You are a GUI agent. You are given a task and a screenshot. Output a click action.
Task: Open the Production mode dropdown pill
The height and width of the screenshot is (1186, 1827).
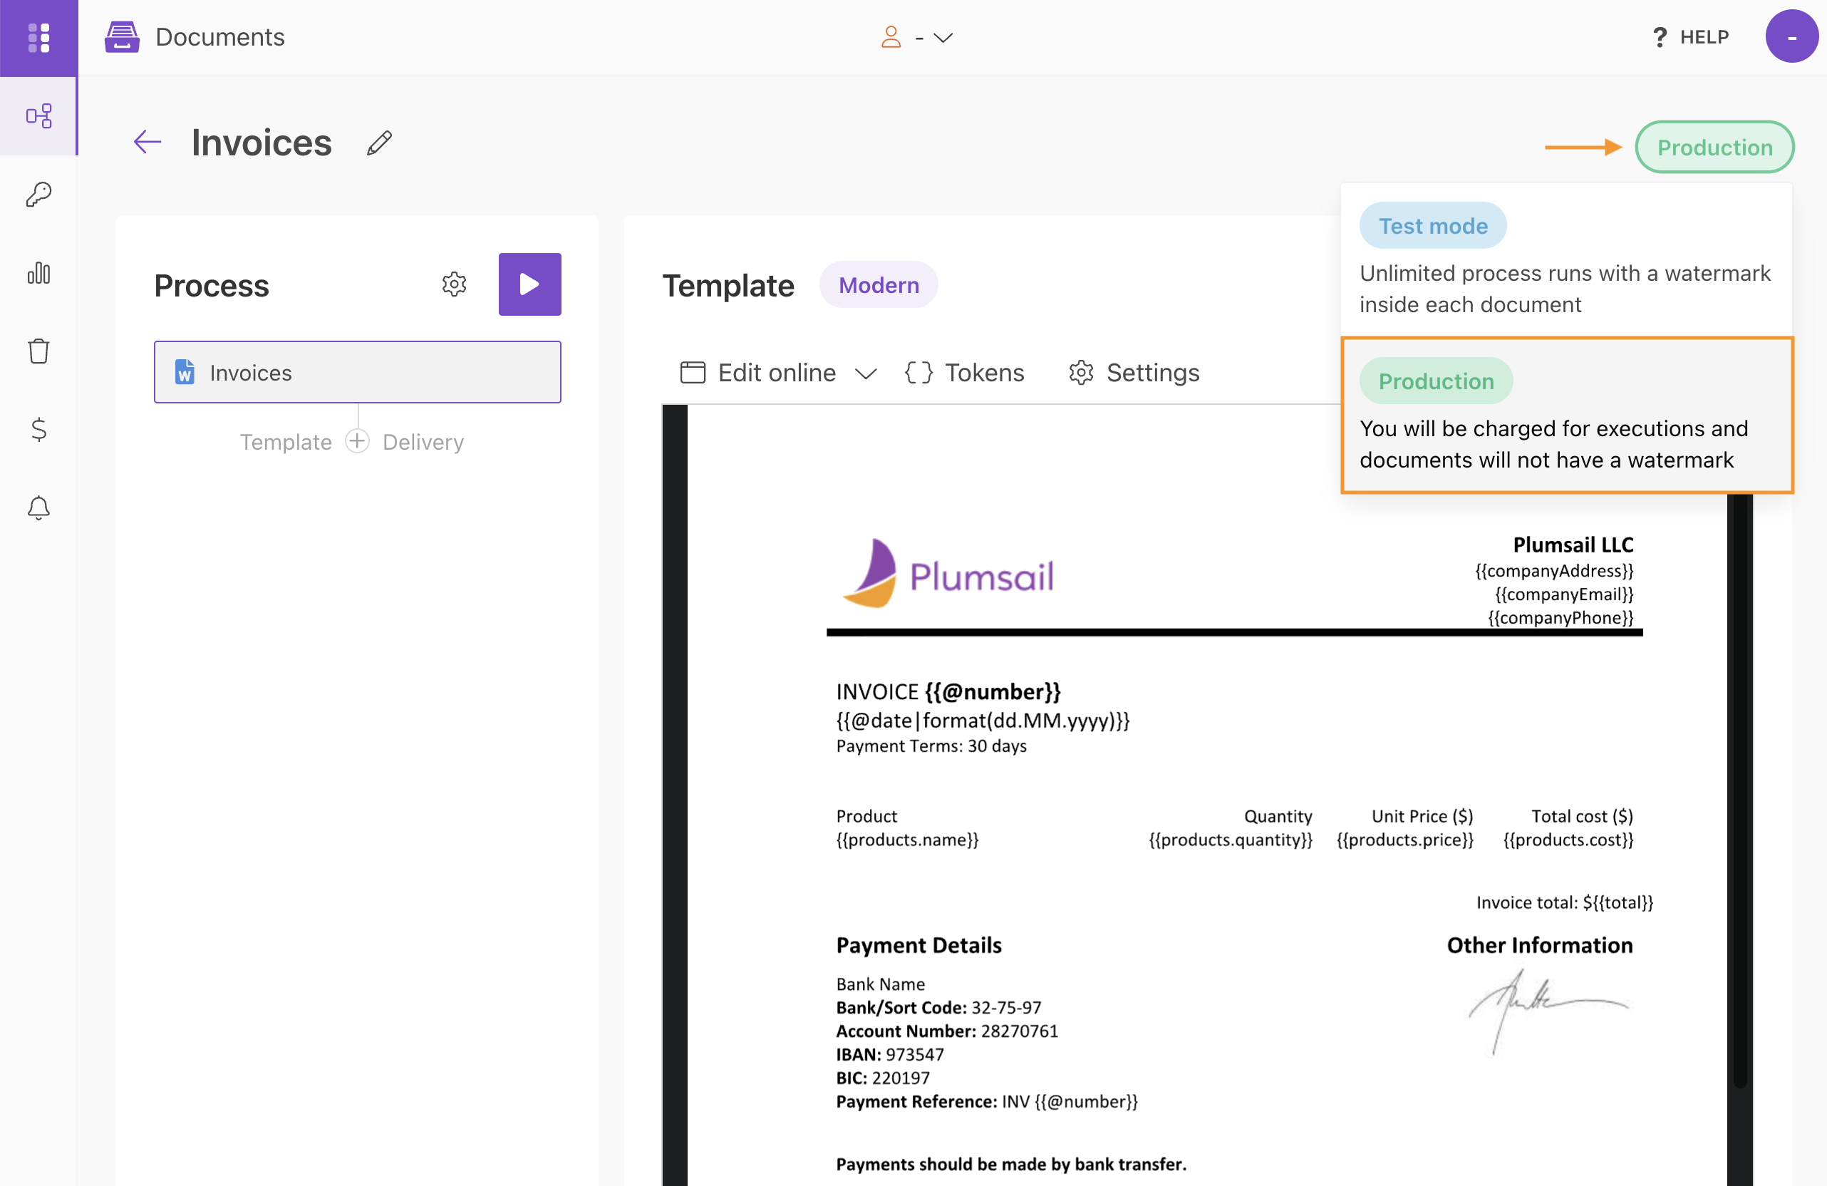click(x=1714, y=147)
